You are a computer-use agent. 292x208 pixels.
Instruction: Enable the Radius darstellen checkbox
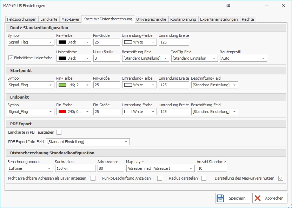click(x=204, y=178)
